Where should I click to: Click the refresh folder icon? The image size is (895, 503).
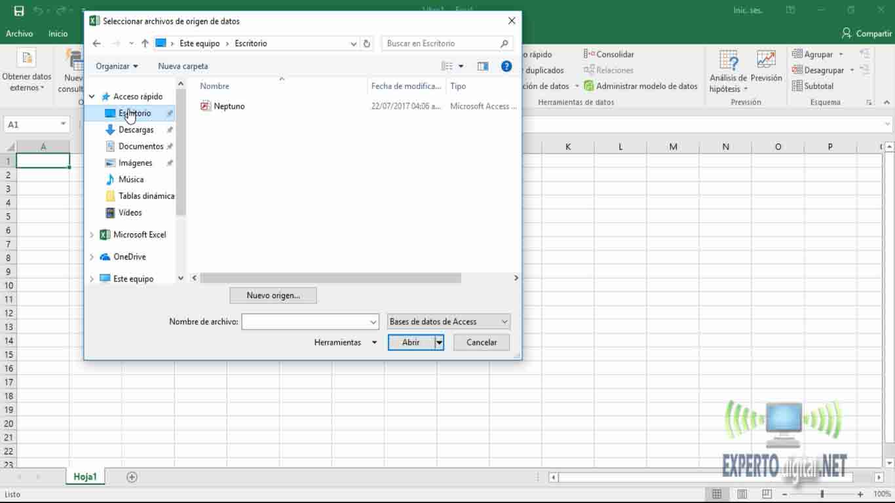point(367,44)
